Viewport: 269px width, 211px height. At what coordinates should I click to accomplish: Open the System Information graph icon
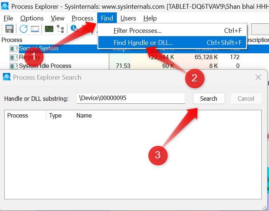[49, 29]
